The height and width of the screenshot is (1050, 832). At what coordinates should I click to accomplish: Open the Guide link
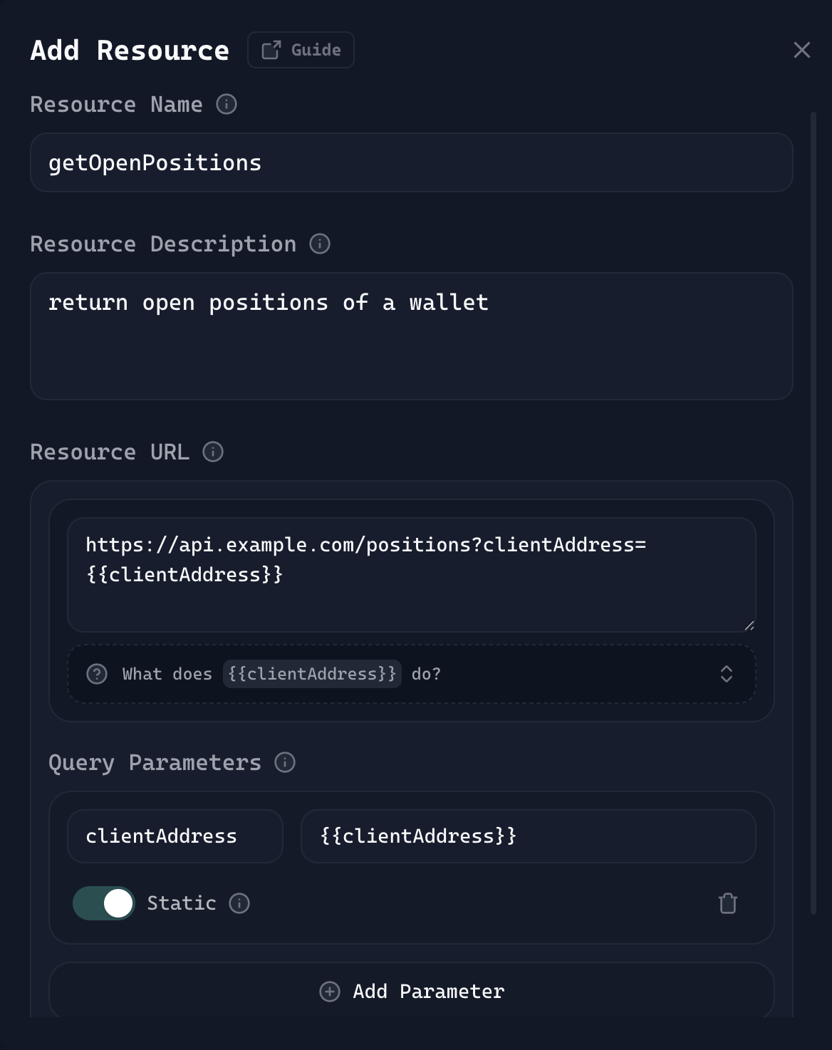click(x=301, y=50)
